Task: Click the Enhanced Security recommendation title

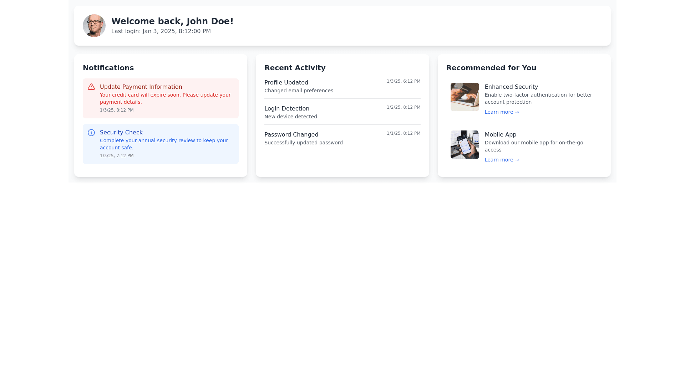Action: coord(511,87)
